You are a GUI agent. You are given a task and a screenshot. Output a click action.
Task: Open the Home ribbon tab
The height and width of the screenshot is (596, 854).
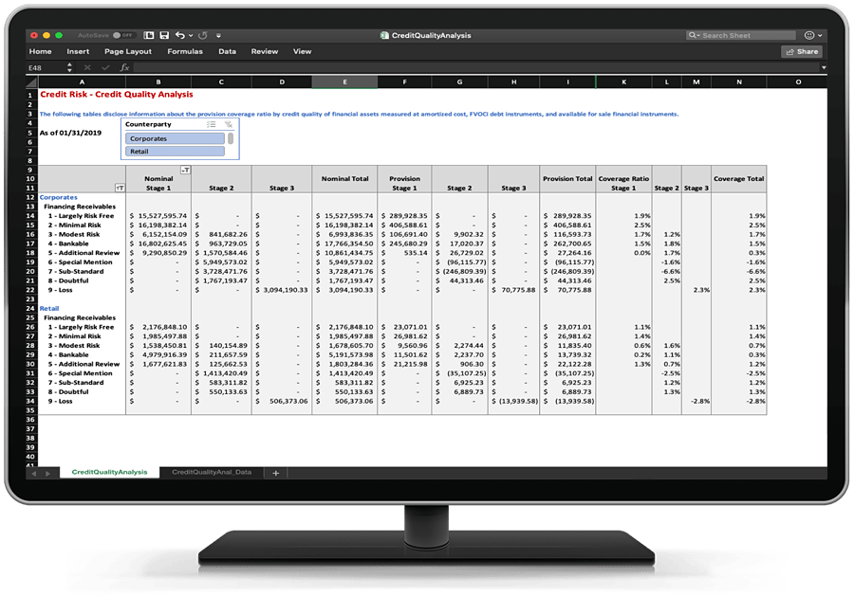tap(40, 52)
